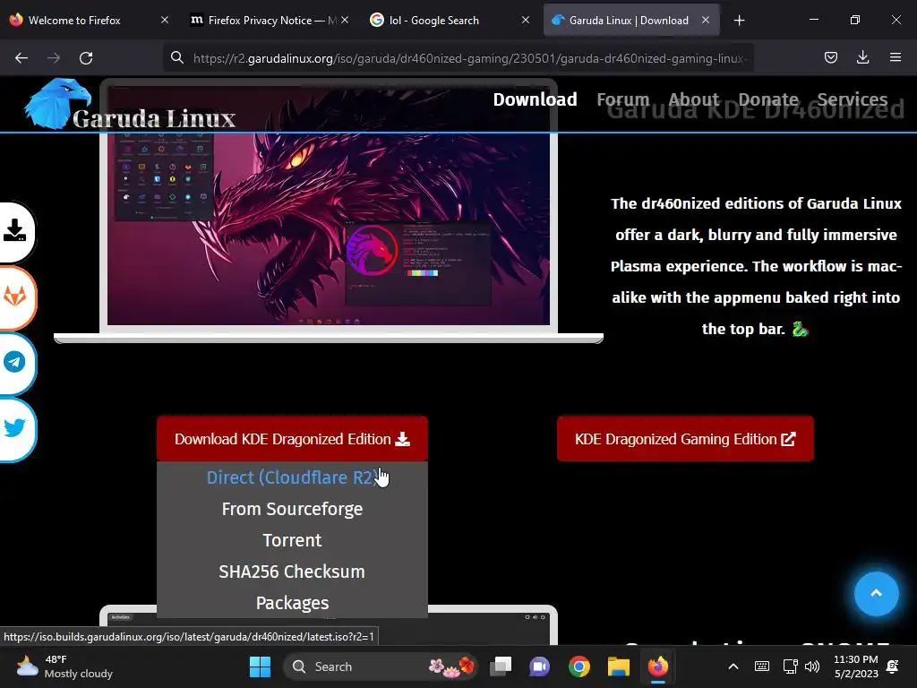Screen dimensions: 917x688
Task: Launch Google Chrome from taskbar
Action: coord(579,666)
